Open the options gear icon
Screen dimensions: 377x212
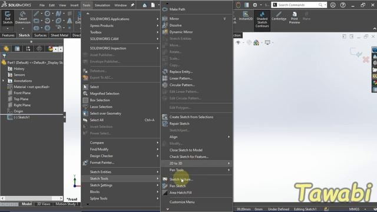click(x=255, y=5)
